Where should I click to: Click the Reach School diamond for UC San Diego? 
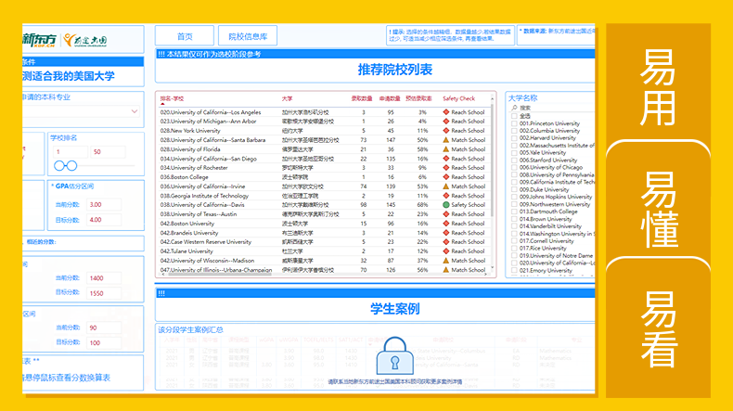(x=446, y=159)
